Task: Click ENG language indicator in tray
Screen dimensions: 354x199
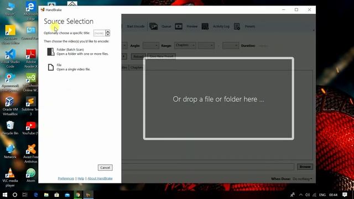Action: point(322,195)
